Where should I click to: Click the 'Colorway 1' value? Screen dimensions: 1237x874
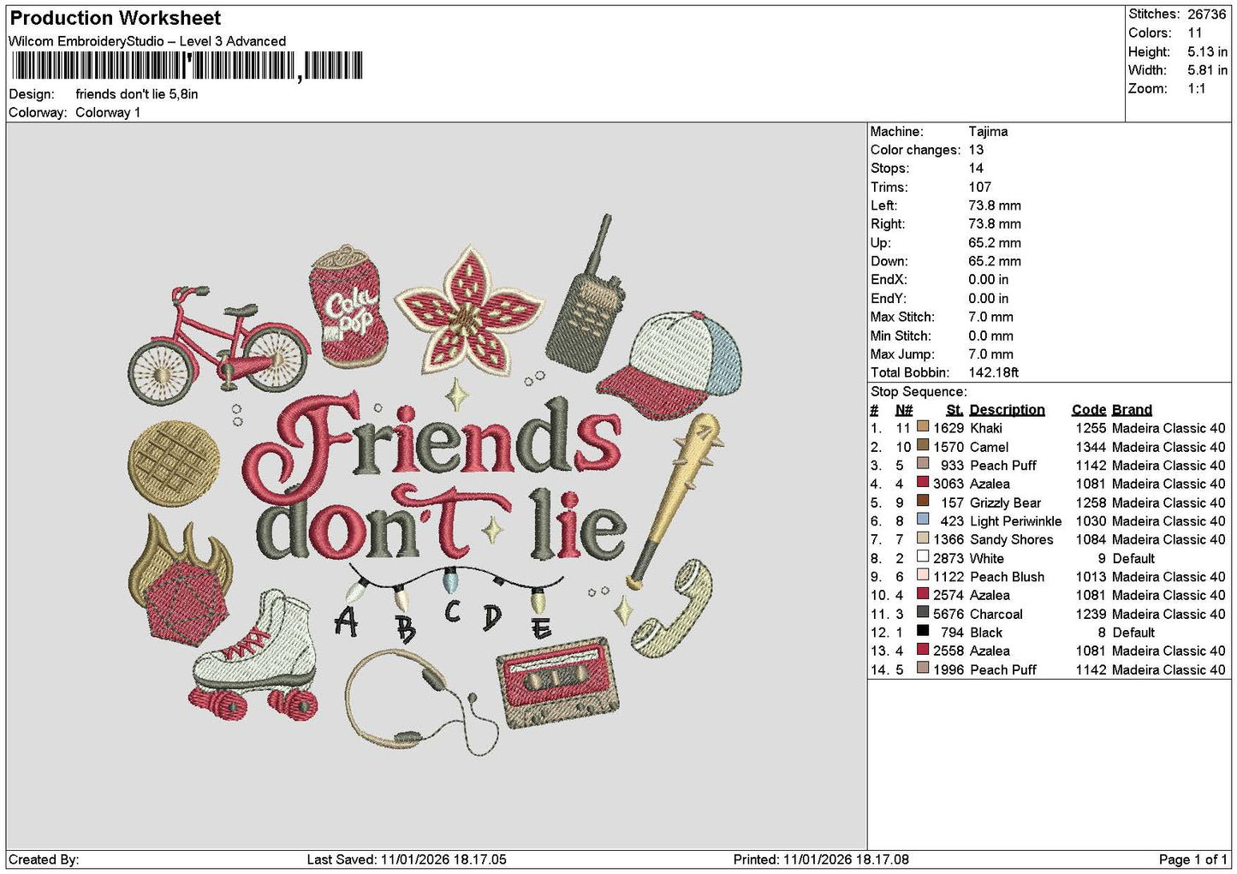click(108, 112)
